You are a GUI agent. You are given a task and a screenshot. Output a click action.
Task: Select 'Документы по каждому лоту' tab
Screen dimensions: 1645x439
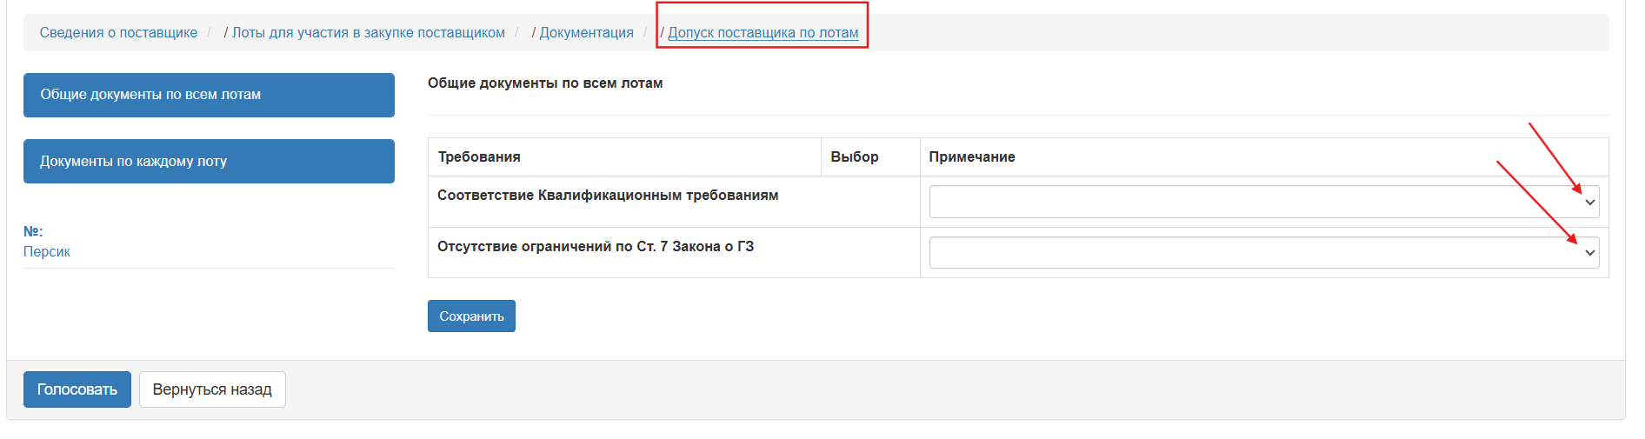209,161
